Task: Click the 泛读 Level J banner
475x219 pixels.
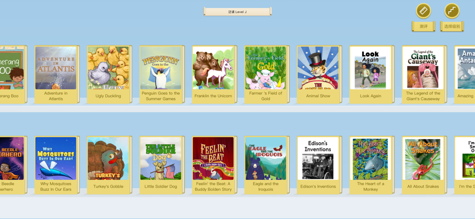Action: coord(237,12)
